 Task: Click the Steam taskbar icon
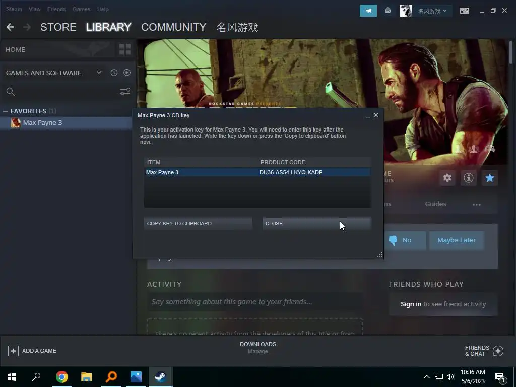click(x=160, y=377)
